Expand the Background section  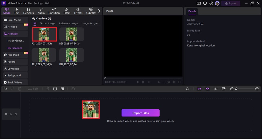coord(15,75)
